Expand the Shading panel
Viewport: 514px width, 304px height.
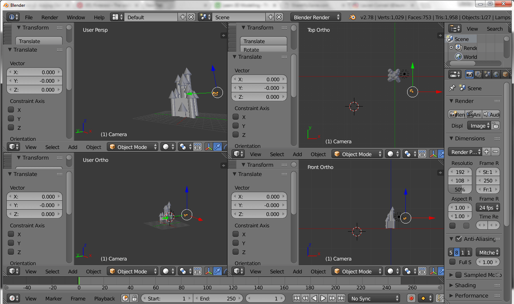coord(465,285)
